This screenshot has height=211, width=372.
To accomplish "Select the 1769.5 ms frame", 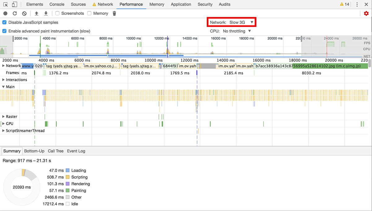I will click(180, 73).
